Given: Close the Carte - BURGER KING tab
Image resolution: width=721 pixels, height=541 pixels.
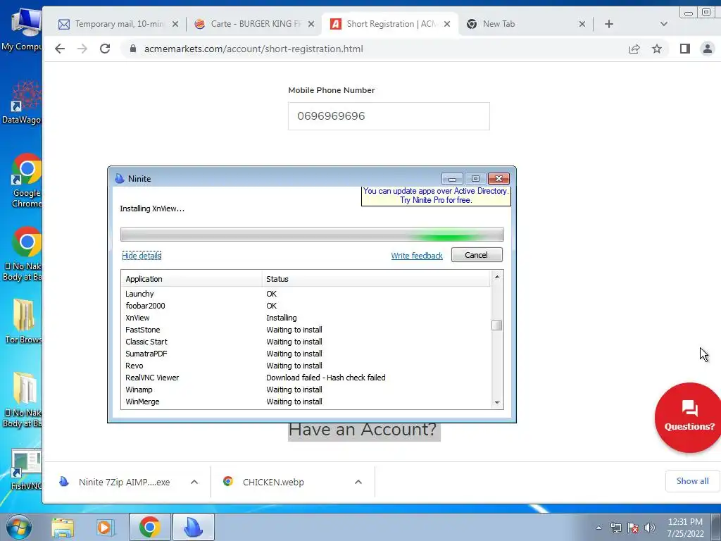Looking at the screenshot, I should 311,24.
